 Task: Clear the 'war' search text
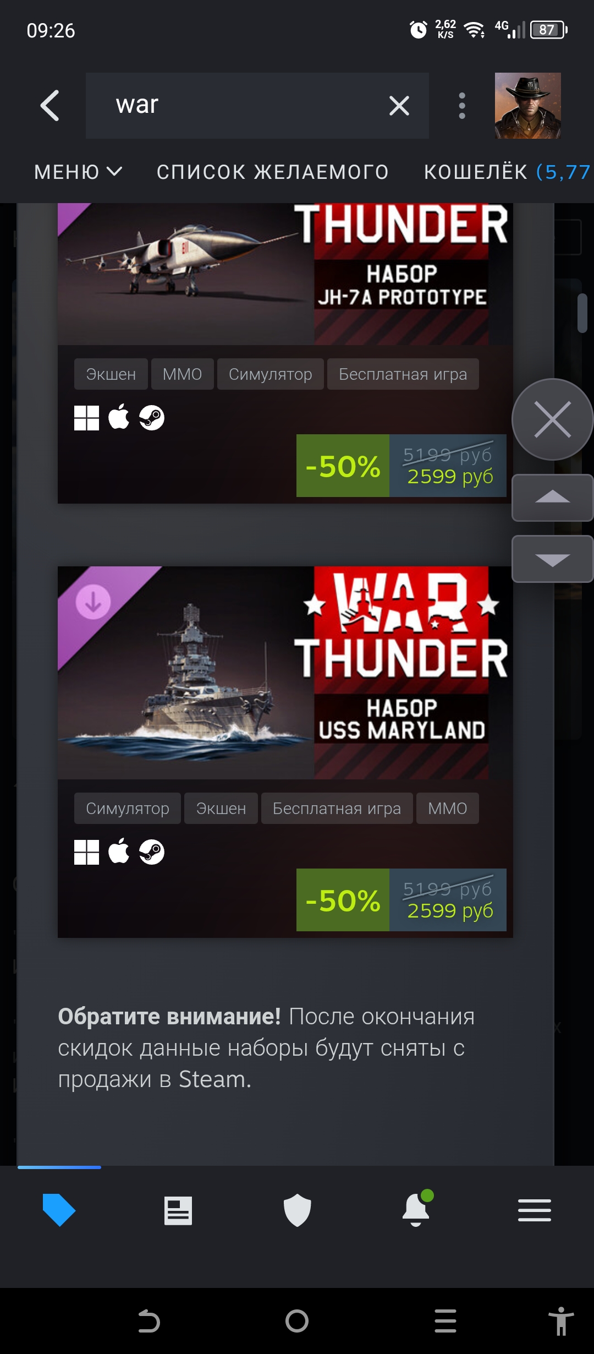[x=399, y=105]
